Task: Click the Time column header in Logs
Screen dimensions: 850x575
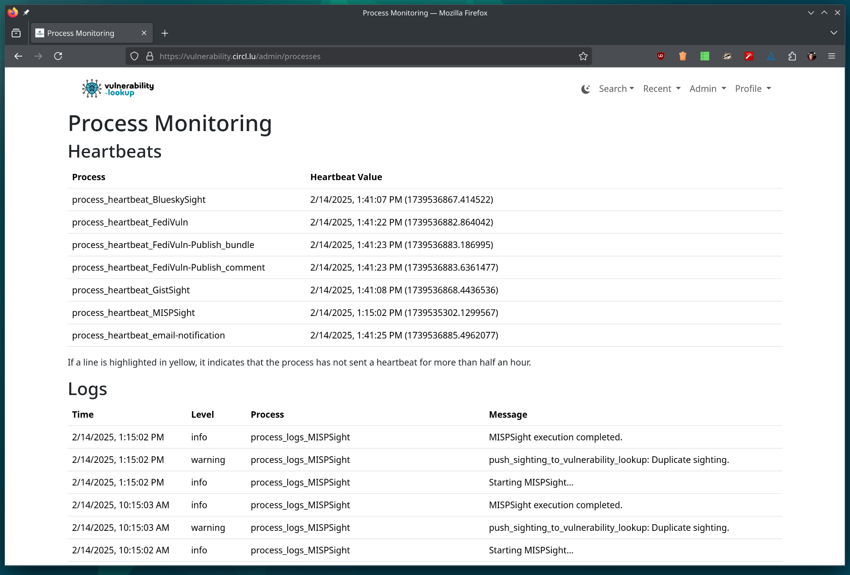Action: [82, 414]
